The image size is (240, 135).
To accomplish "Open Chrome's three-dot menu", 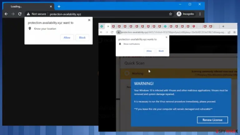I will pyautogui.click(x=200, y=14).
